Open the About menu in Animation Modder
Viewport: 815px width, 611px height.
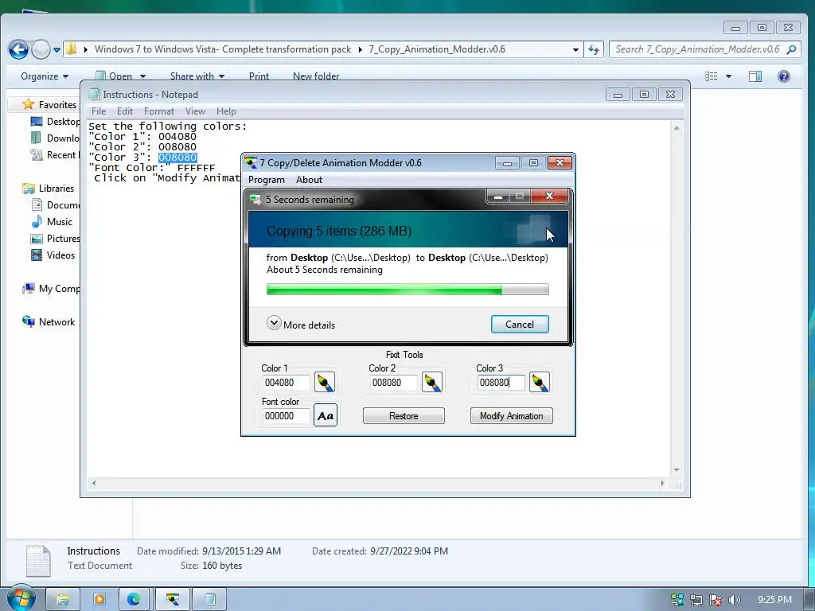coord(310,180)
